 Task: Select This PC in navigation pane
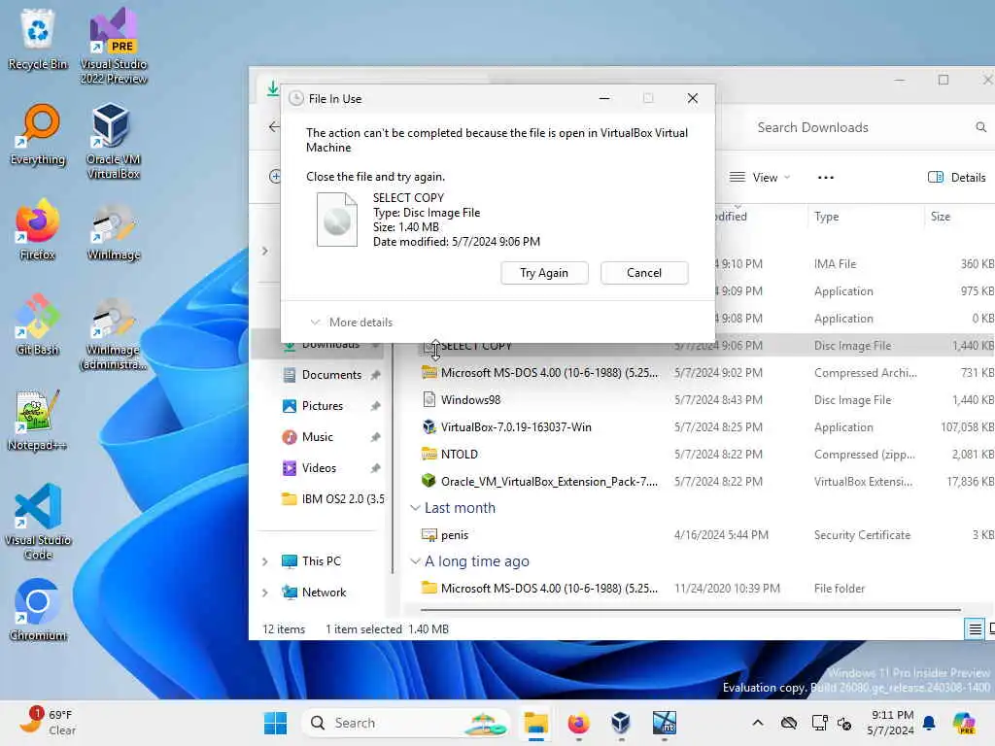[x=321, y=561]
